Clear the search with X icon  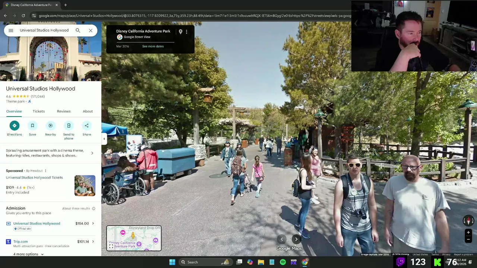91,31
